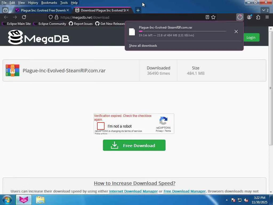Go back with the browser back arrow
Viewport: 273px width, 205px height.
(x=6, y=17)
